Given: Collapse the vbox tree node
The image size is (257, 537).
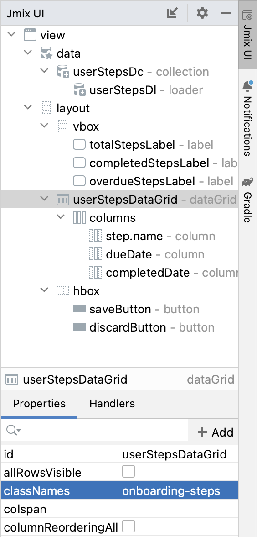Looking at the screenshot, I should tap(45, 126).
